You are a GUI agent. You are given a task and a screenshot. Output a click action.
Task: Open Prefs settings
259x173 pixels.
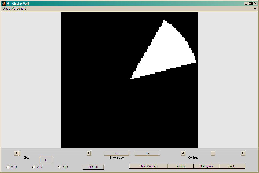coord(232,166)
